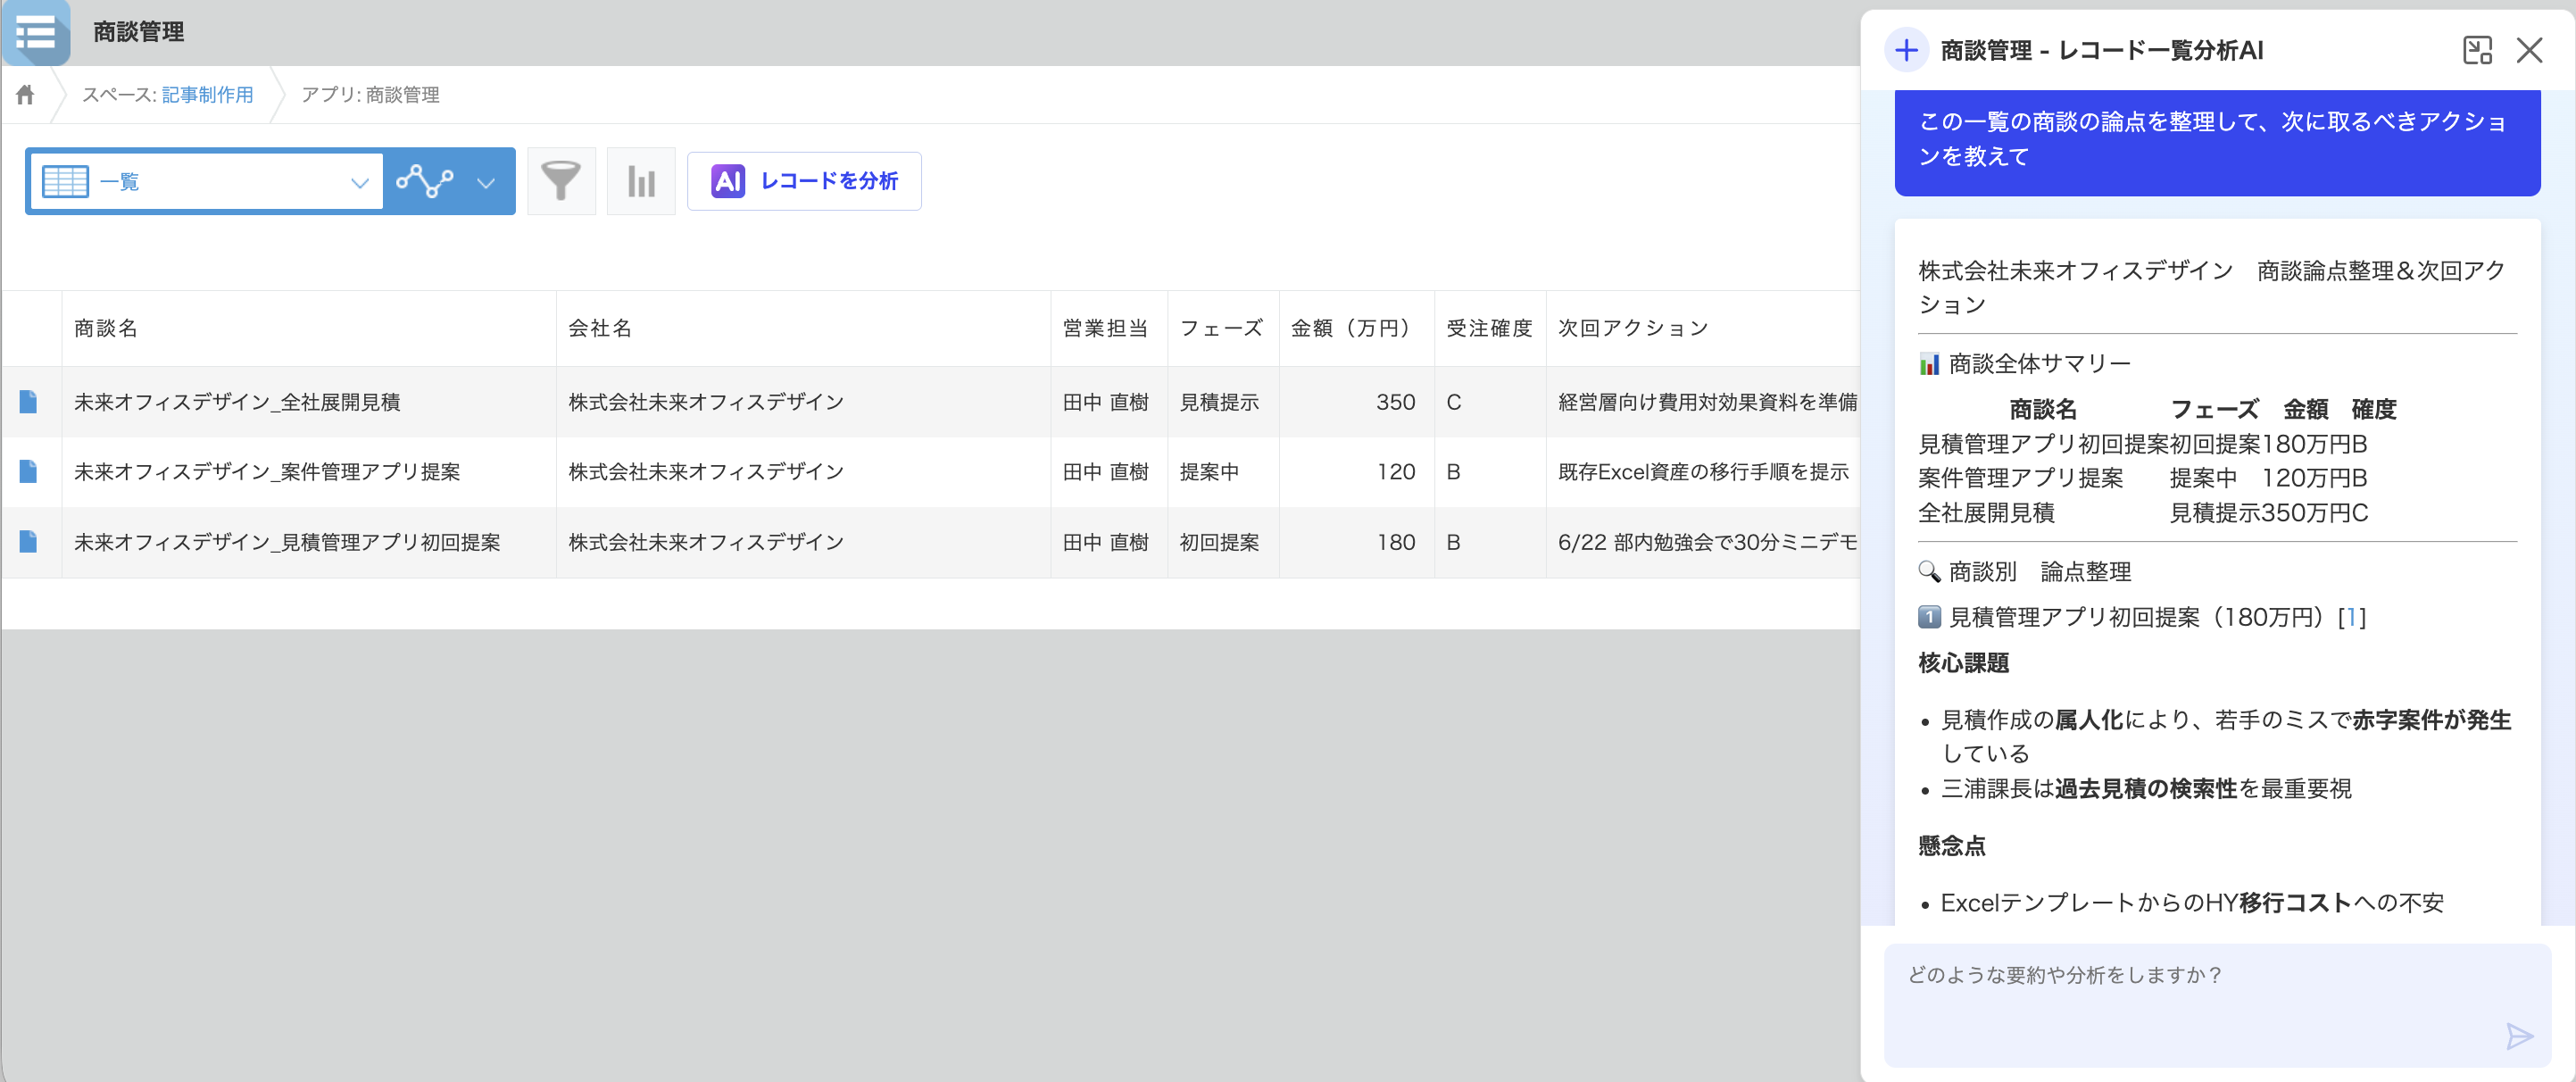The height and width of the screenshot is (1082, 2576).
Task: Open the filter funnel icon
Action: (561, 182)
